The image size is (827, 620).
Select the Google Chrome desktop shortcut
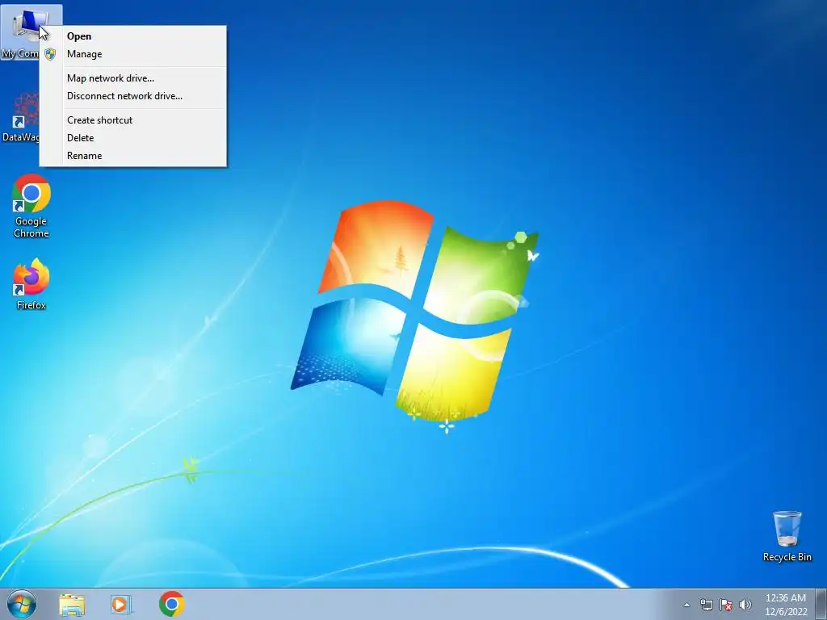point(31,206)
